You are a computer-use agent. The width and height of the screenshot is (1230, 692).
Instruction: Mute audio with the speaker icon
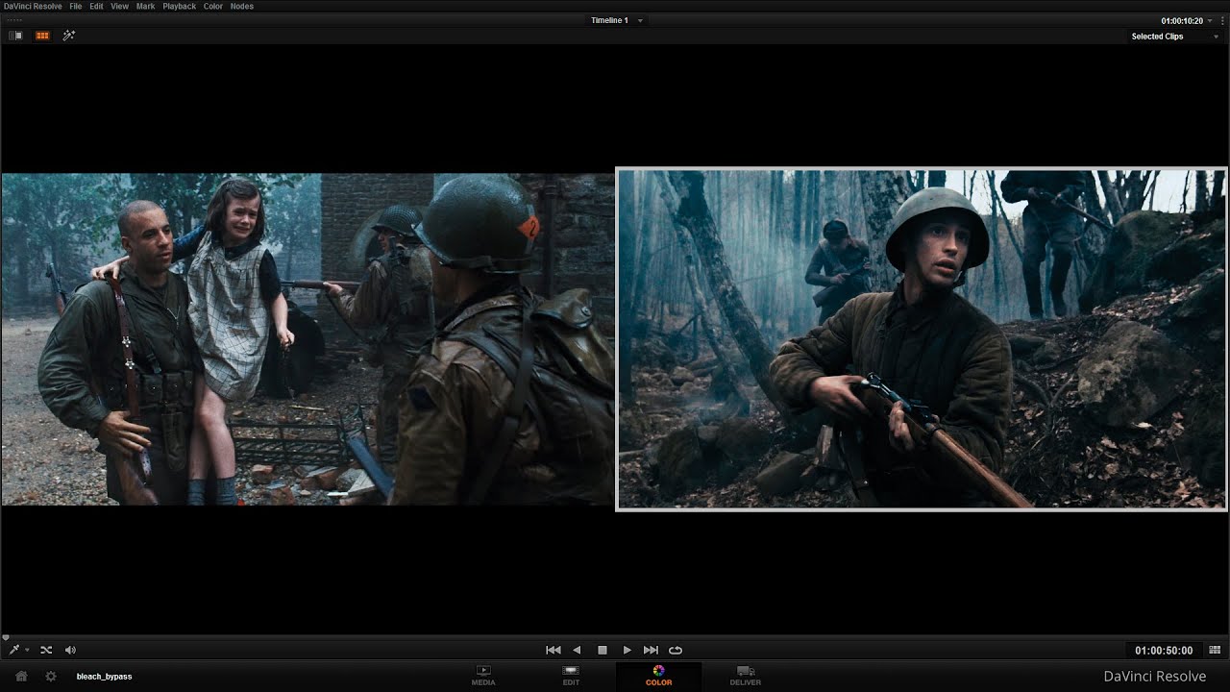pos(70,650)
